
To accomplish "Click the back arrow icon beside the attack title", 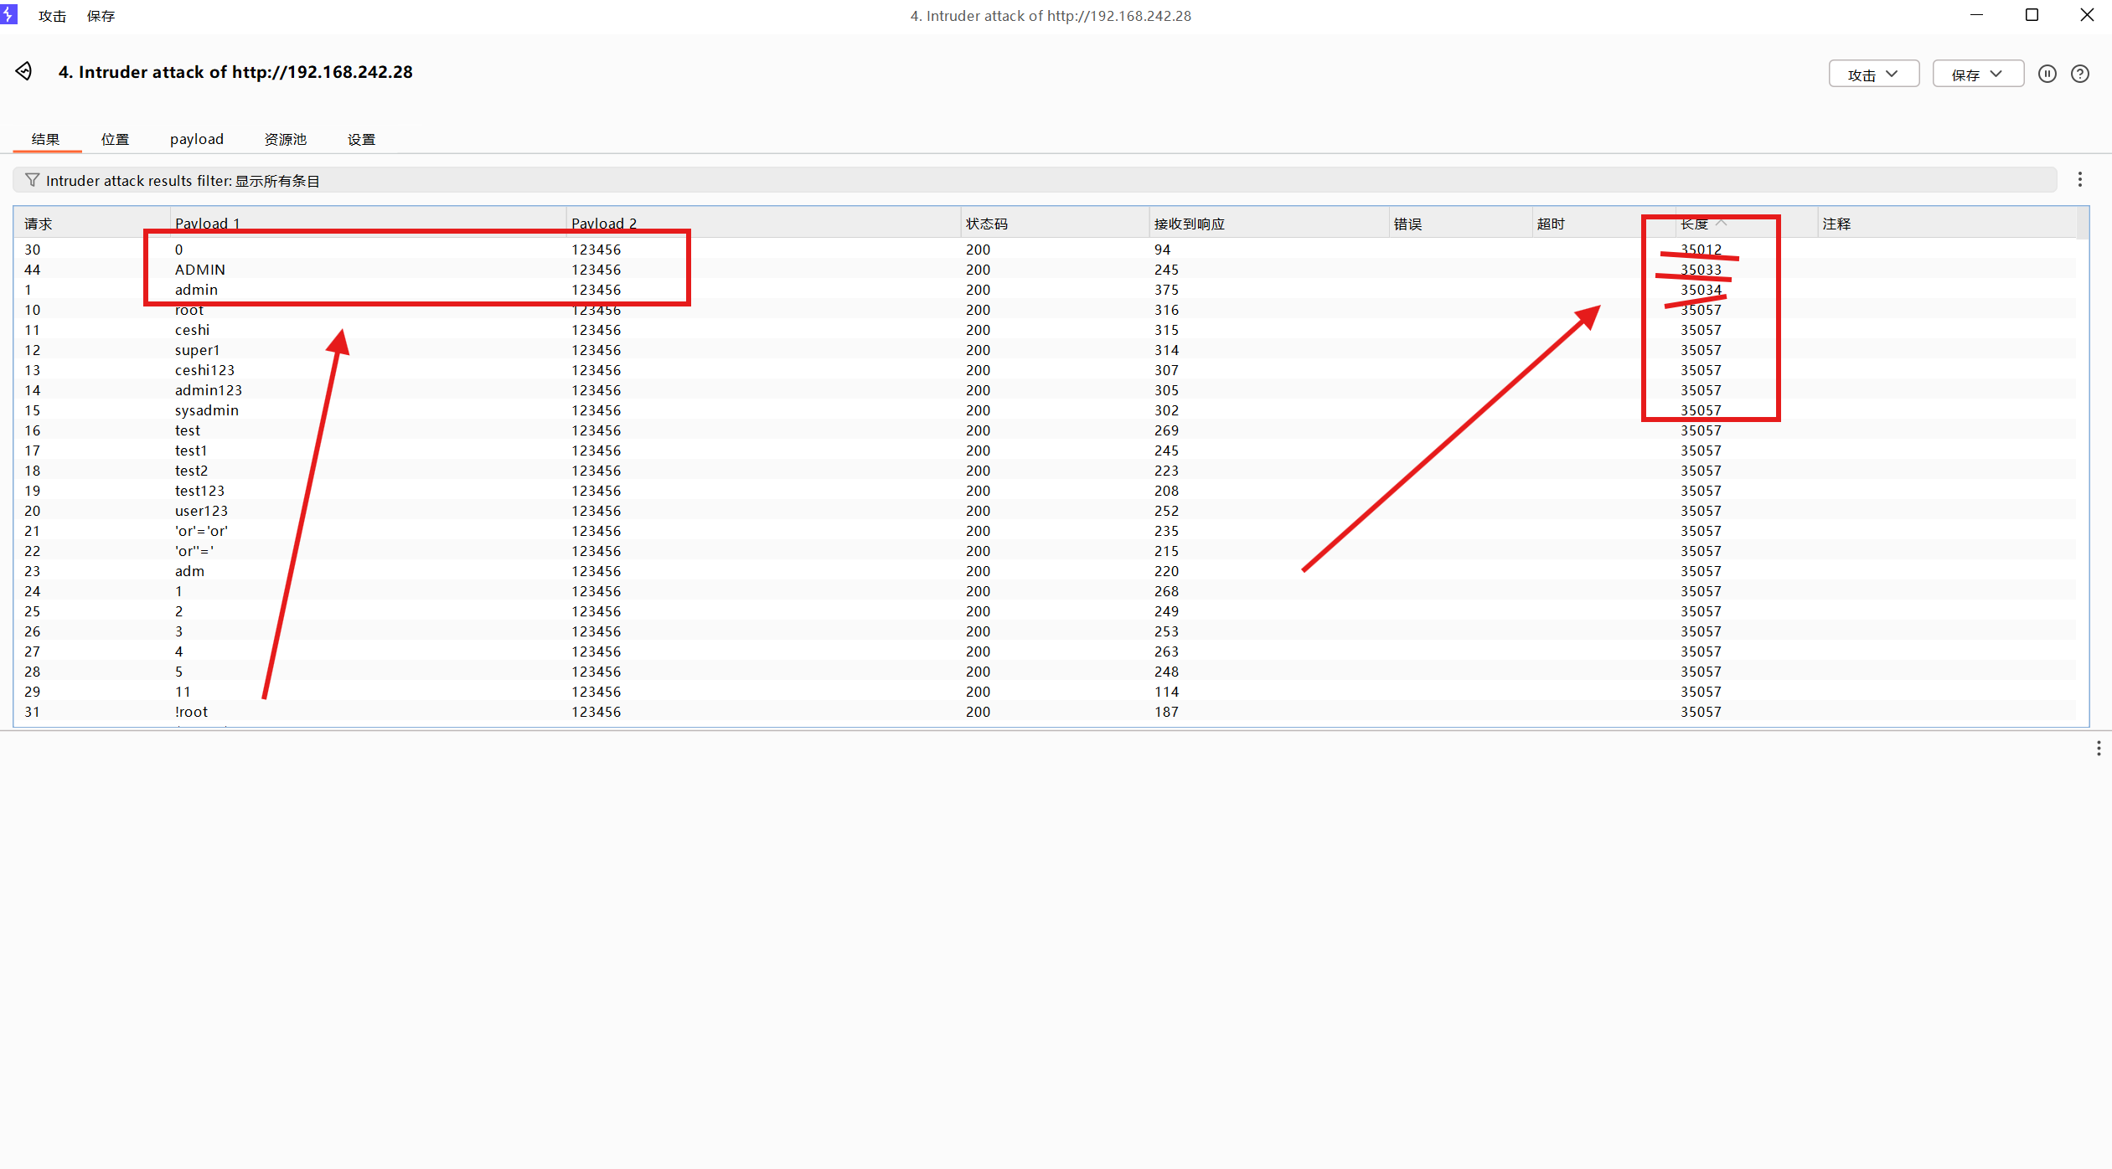I will coord(24,72).
